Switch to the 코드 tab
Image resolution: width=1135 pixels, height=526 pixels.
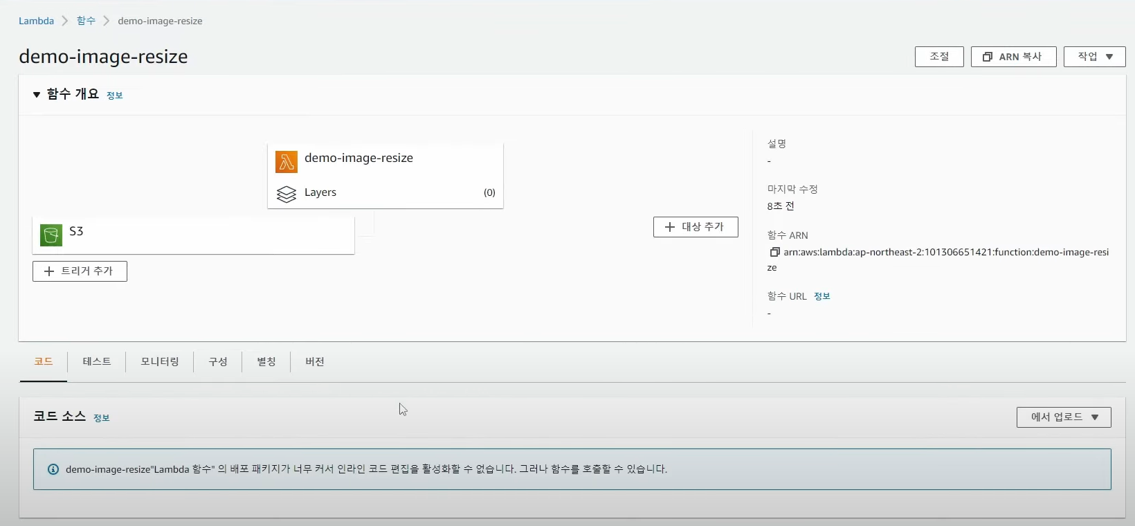[x=44, y=362]
